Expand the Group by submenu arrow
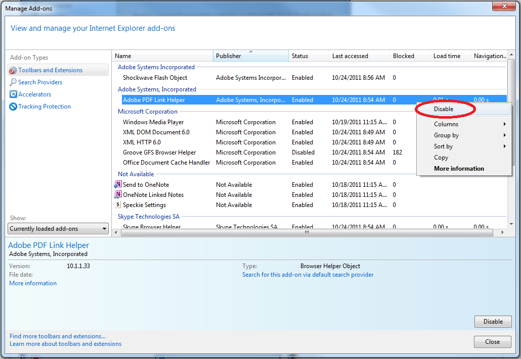The height and width of the screenshot is (359, 521). [x=504, y=135]
